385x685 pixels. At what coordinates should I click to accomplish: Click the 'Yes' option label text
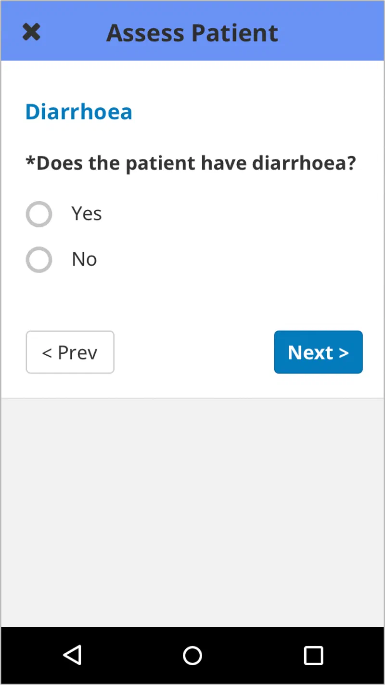(x=87, y=214)
